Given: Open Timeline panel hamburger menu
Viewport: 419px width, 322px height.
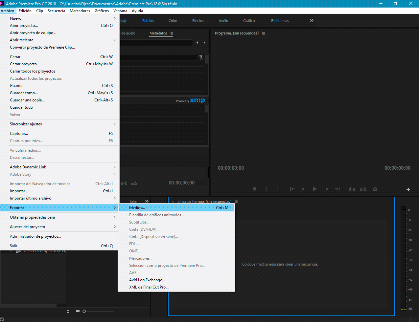Looking at the screenshot, I should click(236, 202).
